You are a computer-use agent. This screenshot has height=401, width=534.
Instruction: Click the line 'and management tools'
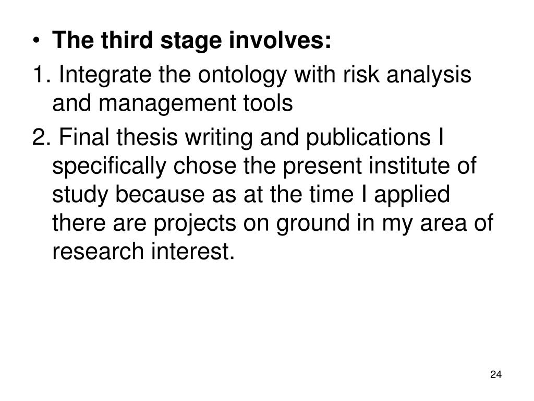pyautogui.click(x=172, y=104)
